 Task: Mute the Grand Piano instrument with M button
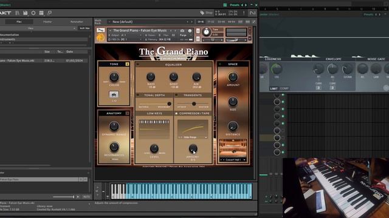point(198,39)
